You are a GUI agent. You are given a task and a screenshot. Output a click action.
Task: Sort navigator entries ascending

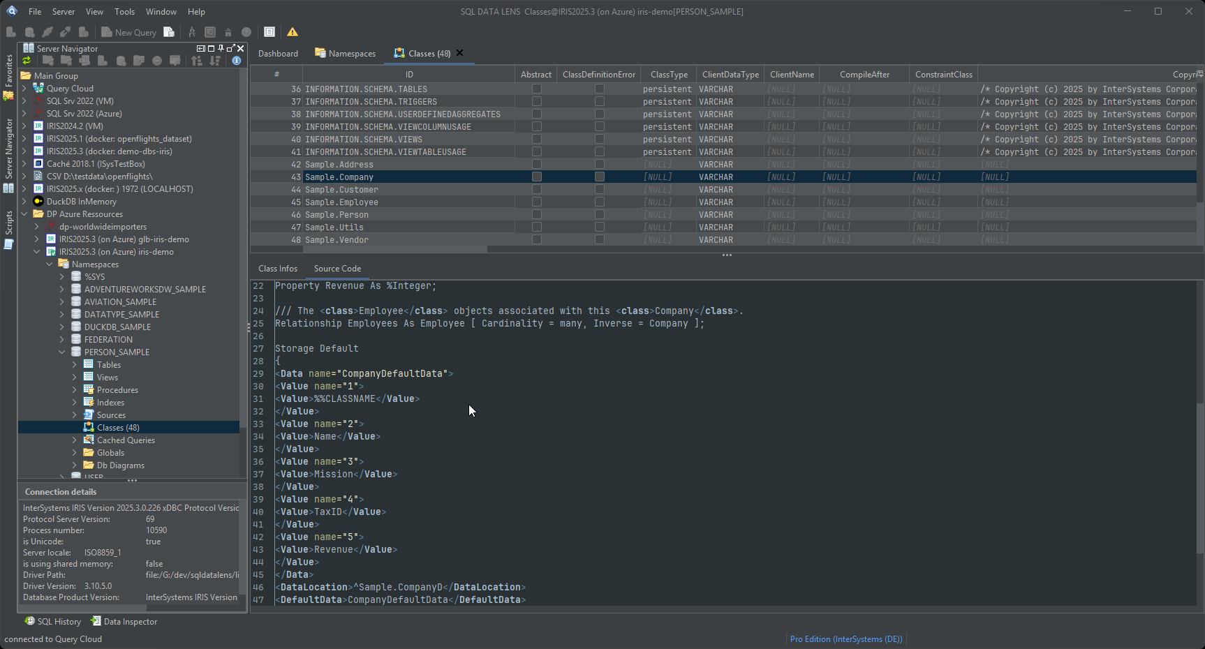click(197, 61)
